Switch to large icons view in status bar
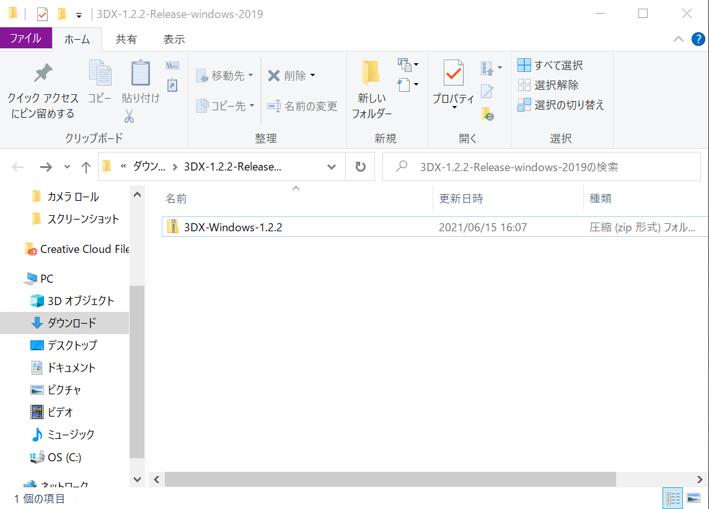This screenshot has width=709, height=509. click(694, 498)
